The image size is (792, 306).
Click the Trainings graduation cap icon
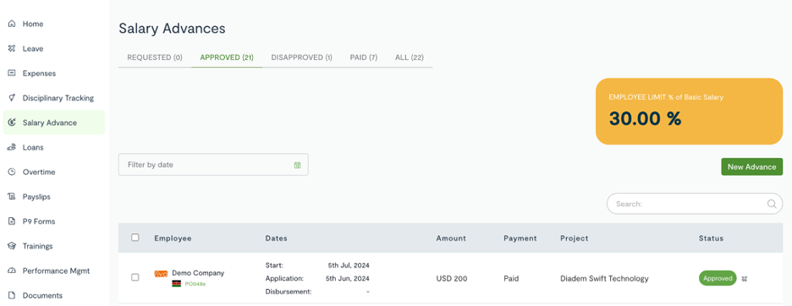[12, 246]
